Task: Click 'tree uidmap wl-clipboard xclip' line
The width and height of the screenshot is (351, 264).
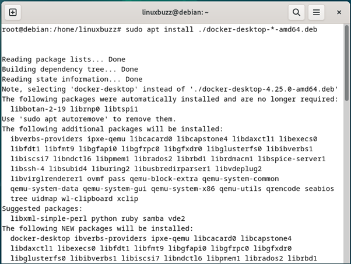Action: (x=74, y=199)
